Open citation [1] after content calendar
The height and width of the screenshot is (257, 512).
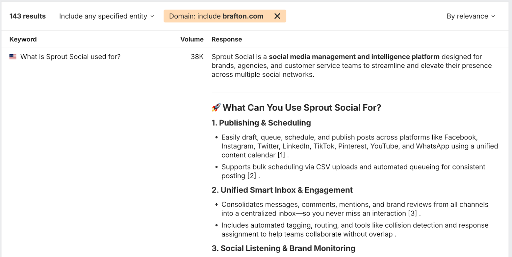[281, 155]
